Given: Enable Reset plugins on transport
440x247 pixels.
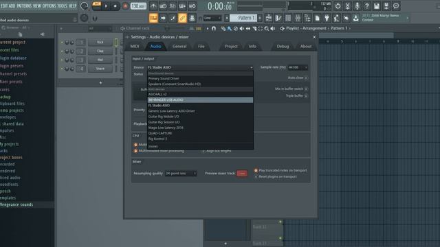Looking at the screenshot, I should 256,177.
